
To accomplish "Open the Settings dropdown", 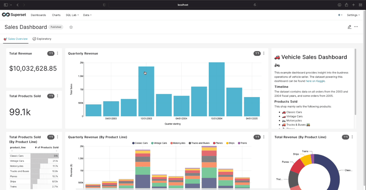I will click(353, 15).
